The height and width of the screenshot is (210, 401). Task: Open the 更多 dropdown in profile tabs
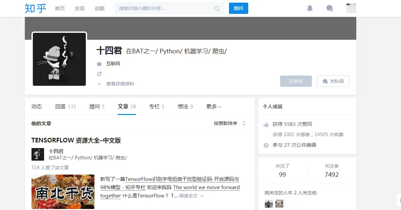point(214,107)
